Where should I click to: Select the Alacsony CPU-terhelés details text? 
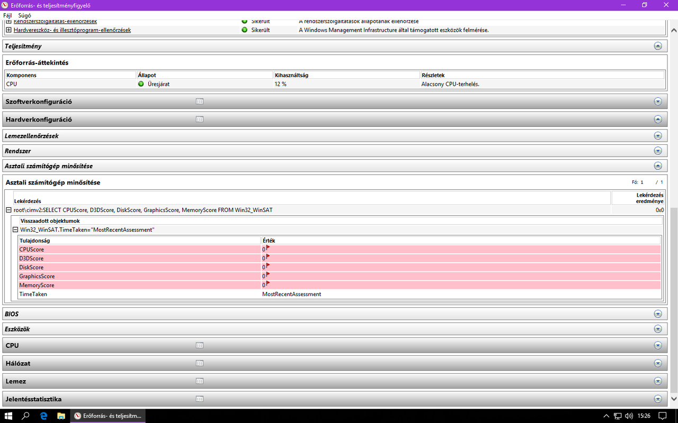point(450,84)
